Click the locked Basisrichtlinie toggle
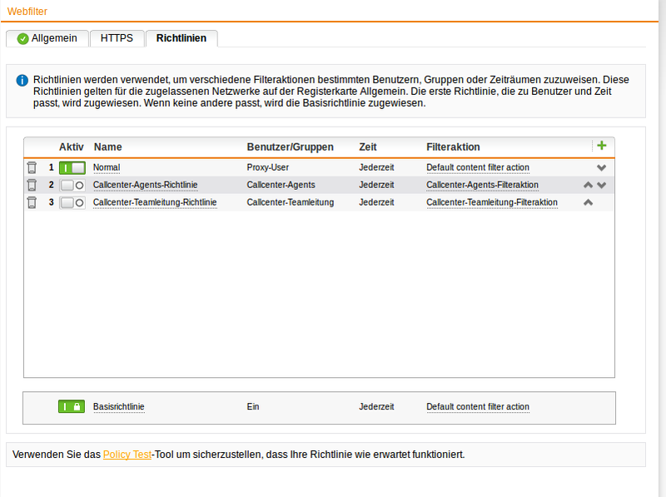This screenshot has width=666, height=497. point(72,406)
